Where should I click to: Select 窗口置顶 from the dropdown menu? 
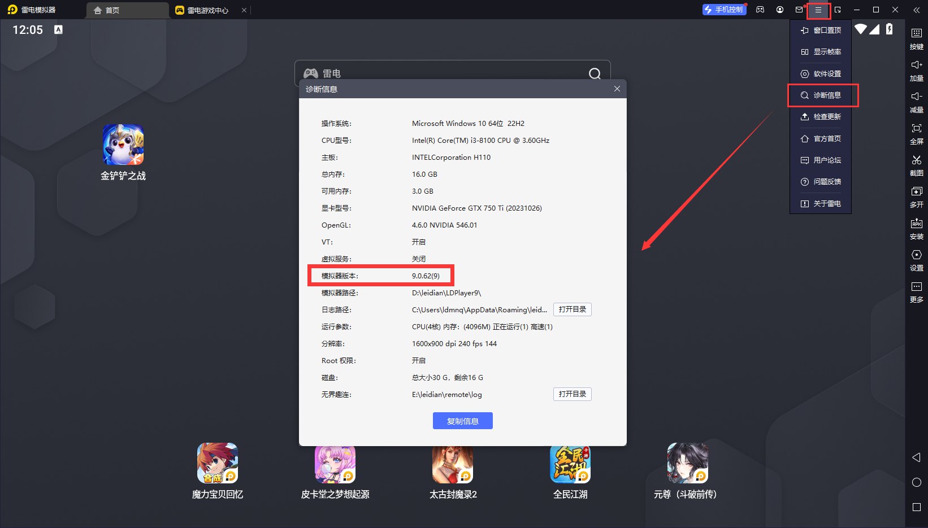coord(821,30)
